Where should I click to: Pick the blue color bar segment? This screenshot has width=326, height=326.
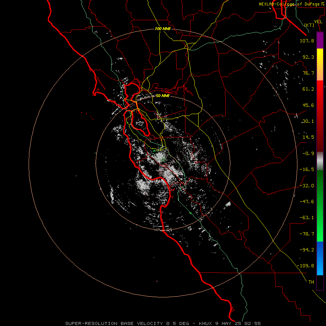pyautogui.click(x=320, y=258)
